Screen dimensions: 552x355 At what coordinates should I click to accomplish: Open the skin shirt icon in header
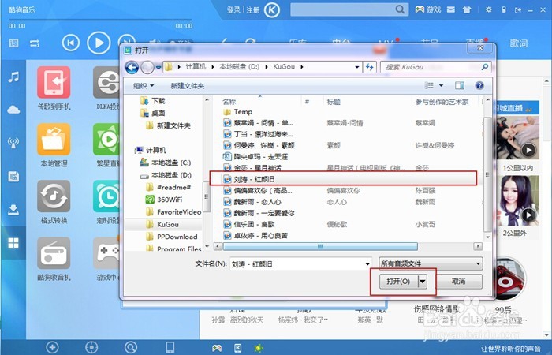[467, 9]
